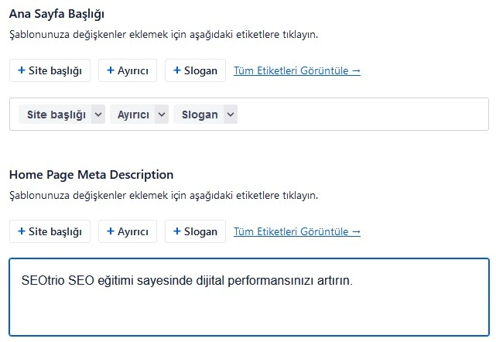Add Ayırıcı tag to Home Page Meta Description
The image size is (496, 342).
click(128, 231)
